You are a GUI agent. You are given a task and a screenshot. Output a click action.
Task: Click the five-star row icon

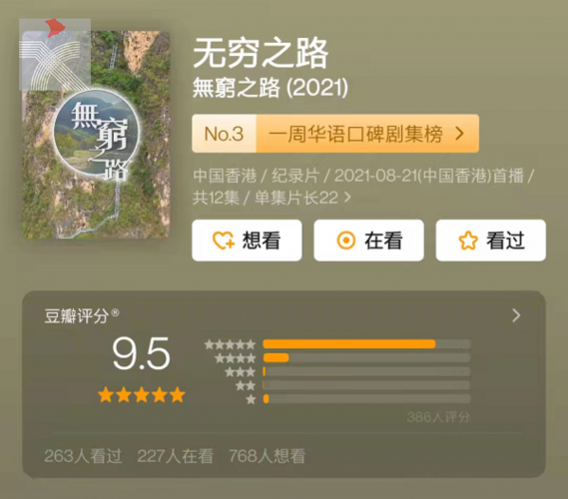tap(230, 344)
